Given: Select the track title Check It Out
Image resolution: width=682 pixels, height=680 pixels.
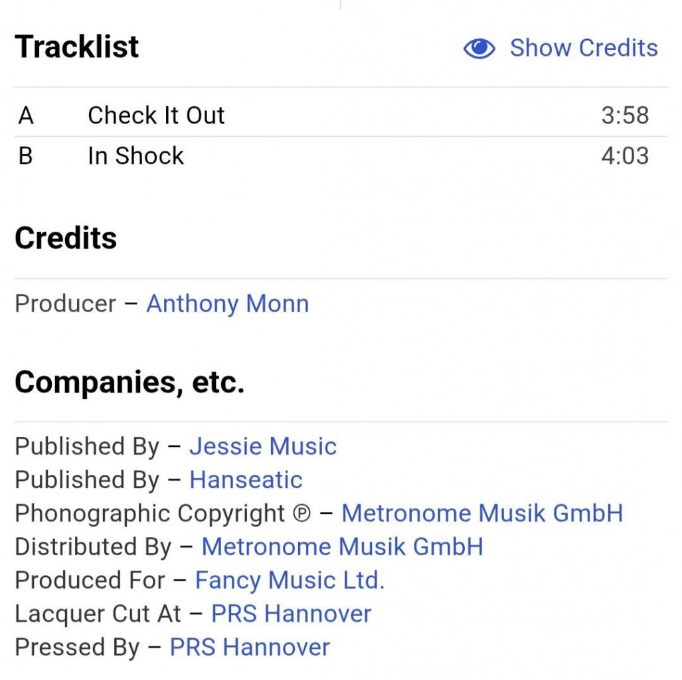Looking at the screenshot, I should [156, 116].
